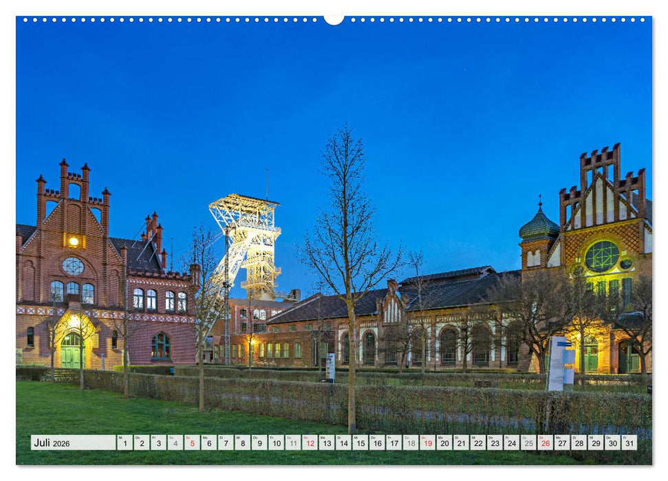Click the red Sunday date 12
Viewport: 668px width, 481px height.
point(310,444)
